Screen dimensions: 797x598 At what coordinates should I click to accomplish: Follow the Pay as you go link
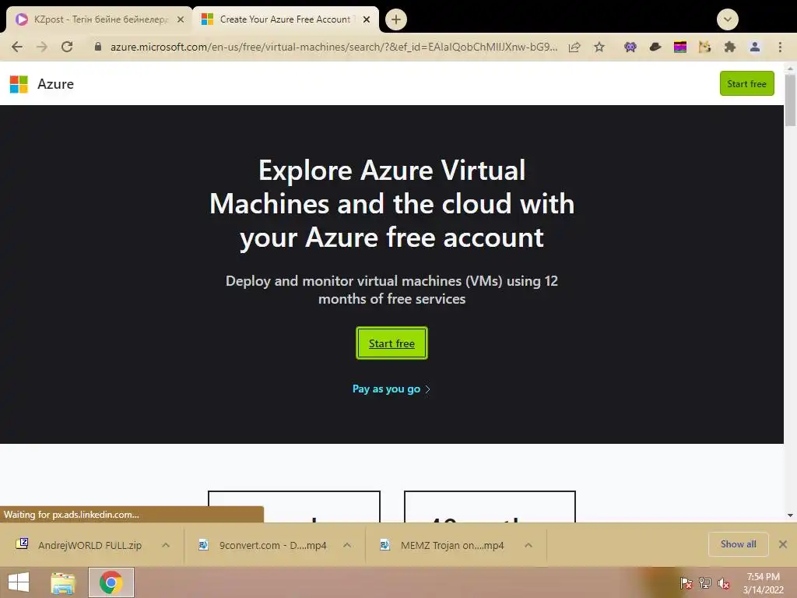coord(391,389)
